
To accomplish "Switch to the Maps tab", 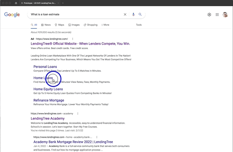I will [59, 25].
